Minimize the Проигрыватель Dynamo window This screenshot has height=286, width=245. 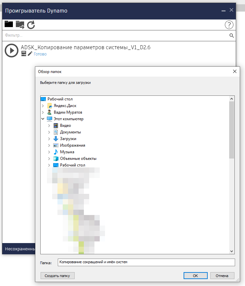[224, 11]
